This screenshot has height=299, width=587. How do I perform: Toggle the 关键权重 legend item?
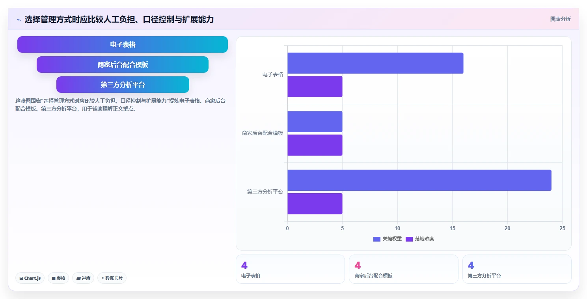(388, 239)
